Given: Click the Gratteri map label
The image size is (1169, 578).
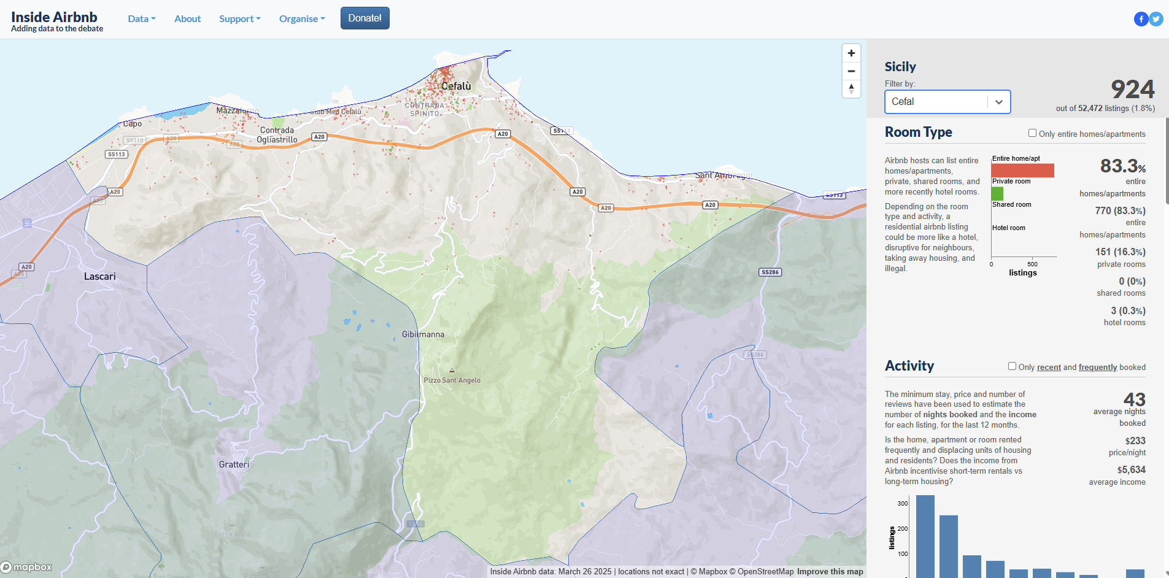Looking at the screenshot, I should (x=234, y=464).
